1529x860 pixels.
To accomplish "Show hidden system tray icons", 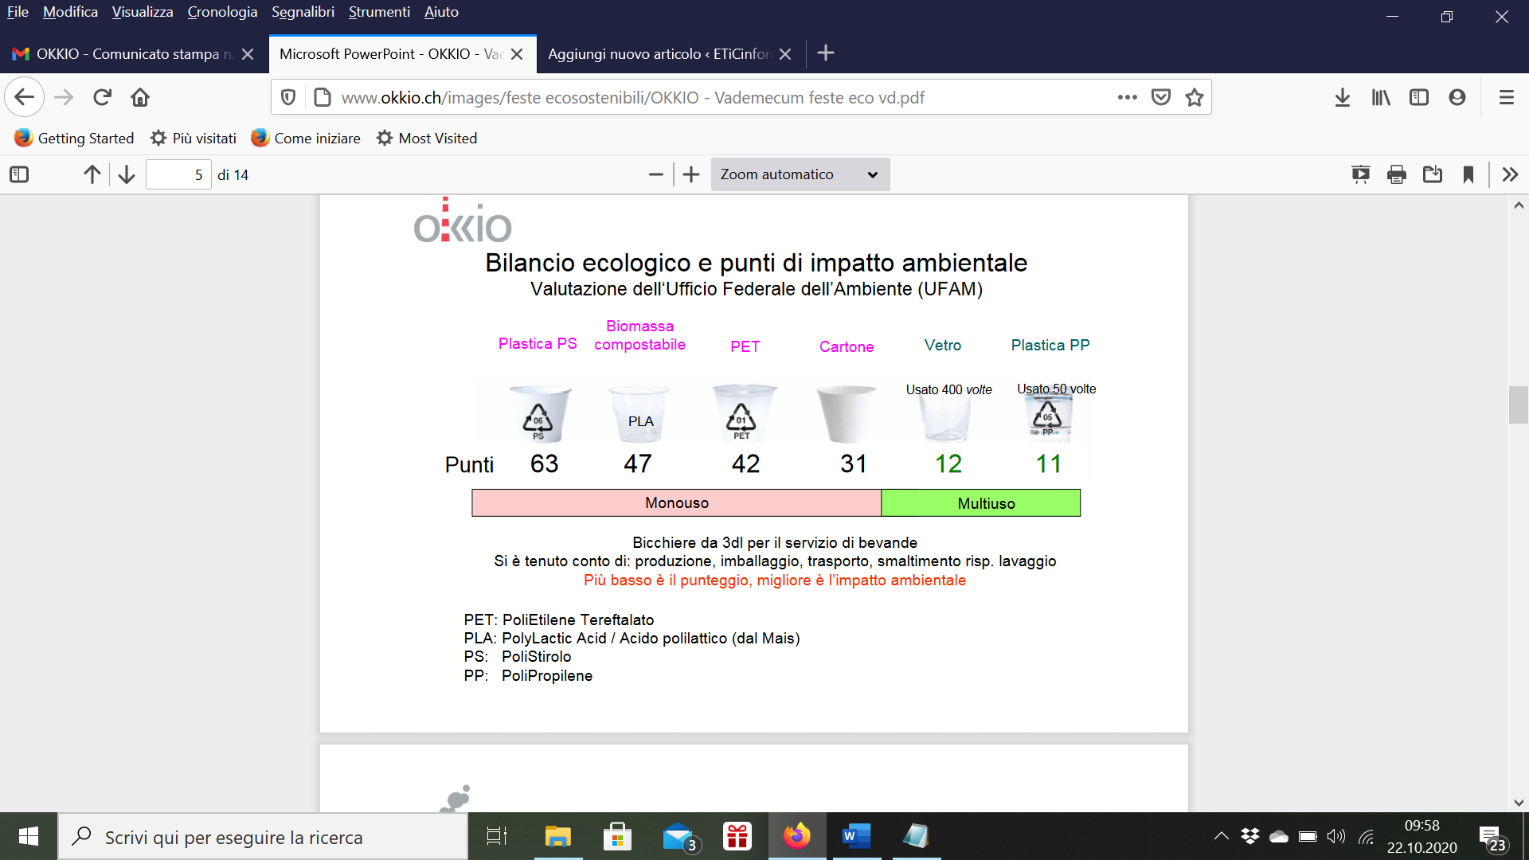I will click(1221, 836).
